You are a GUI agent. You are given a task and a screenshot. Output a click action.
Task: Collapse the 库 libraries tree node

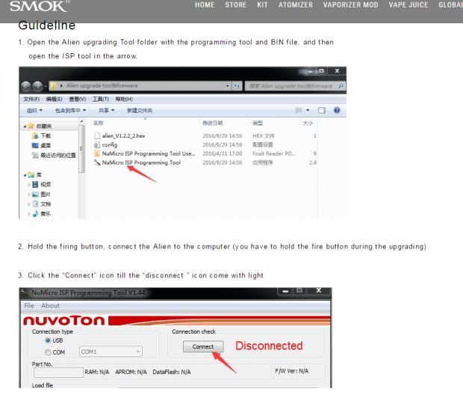(25, 175)
